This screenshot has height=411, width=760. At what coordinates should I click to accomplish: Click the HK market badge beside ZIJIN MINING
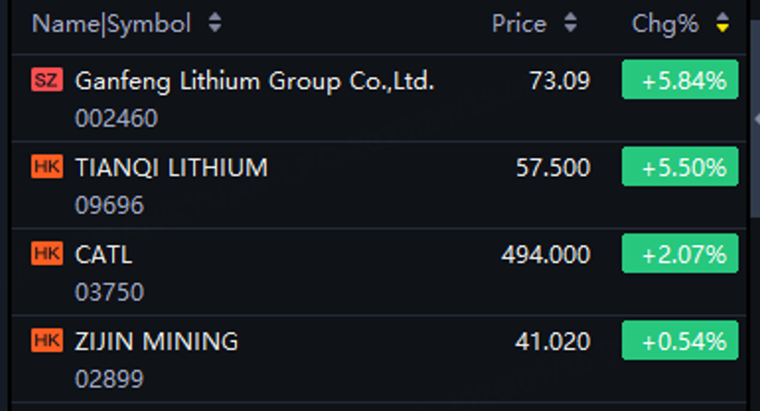coord(47,340)
